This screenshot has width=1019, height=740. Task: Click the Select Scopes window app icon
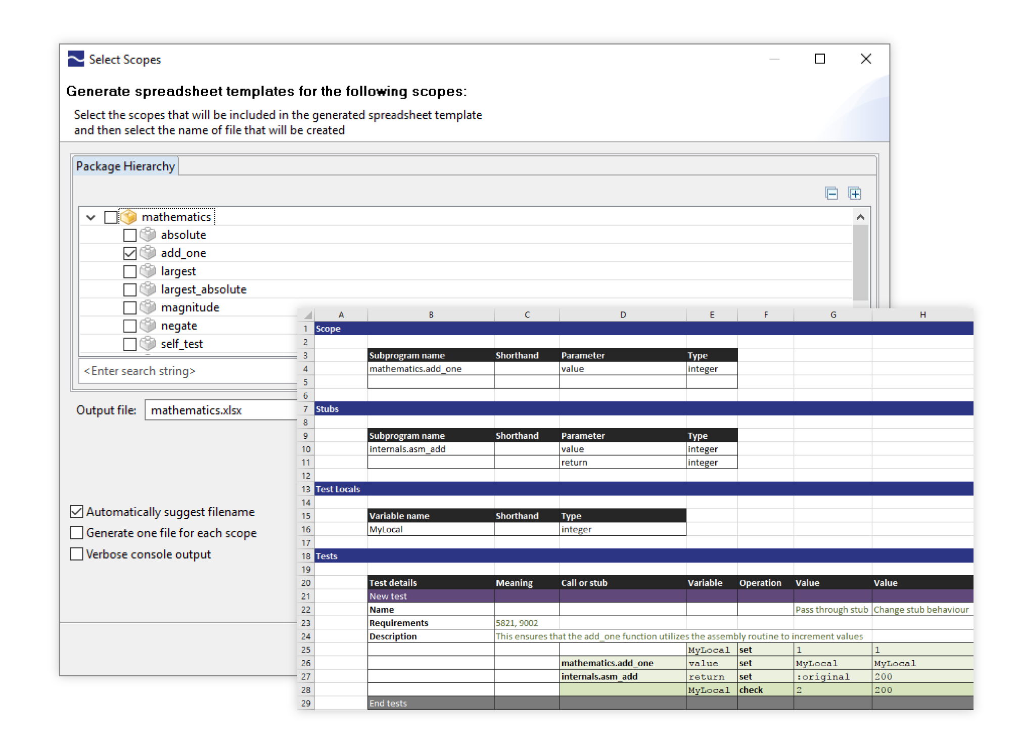point(76,59)
